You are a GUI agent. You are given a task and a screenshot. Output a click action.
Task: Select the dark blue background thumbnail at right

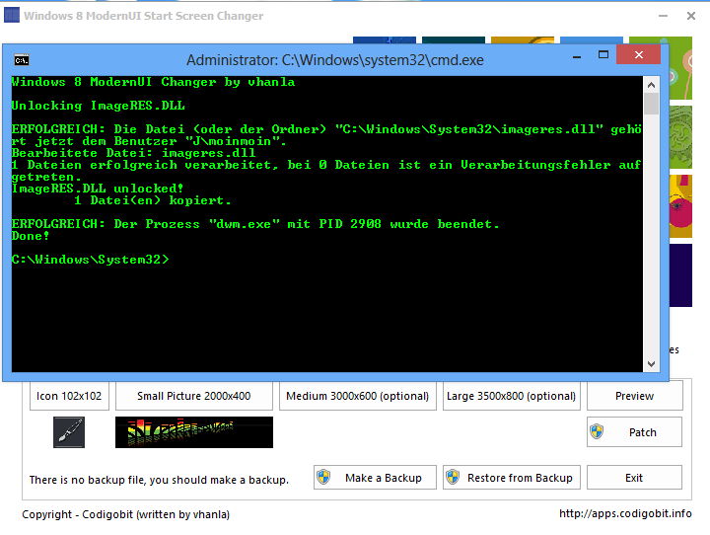680,275
